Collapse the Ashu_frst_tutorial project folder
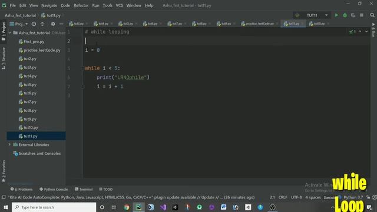This screenshot has height=212, width=377. coord(10,33)
